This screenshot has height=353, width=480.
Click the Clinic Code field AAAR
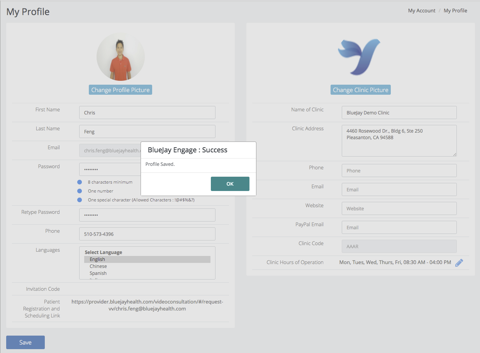tap(399, 246)
